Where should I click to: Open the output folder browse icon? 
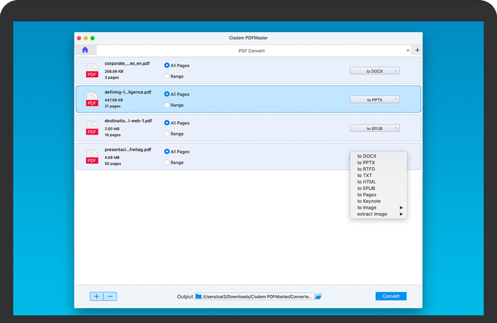click(x=319, y=297)
